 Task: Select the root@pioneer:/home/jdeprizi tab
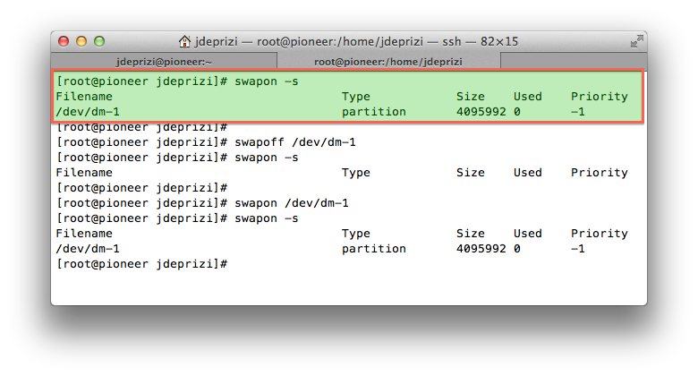(388, 62)
